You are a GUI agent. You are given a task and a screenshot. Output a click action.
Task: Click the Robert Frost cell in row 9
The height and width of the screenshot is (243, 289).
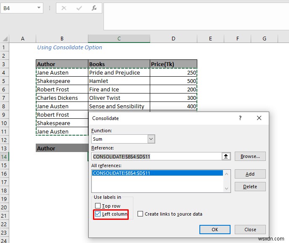[x=62, y=115]
